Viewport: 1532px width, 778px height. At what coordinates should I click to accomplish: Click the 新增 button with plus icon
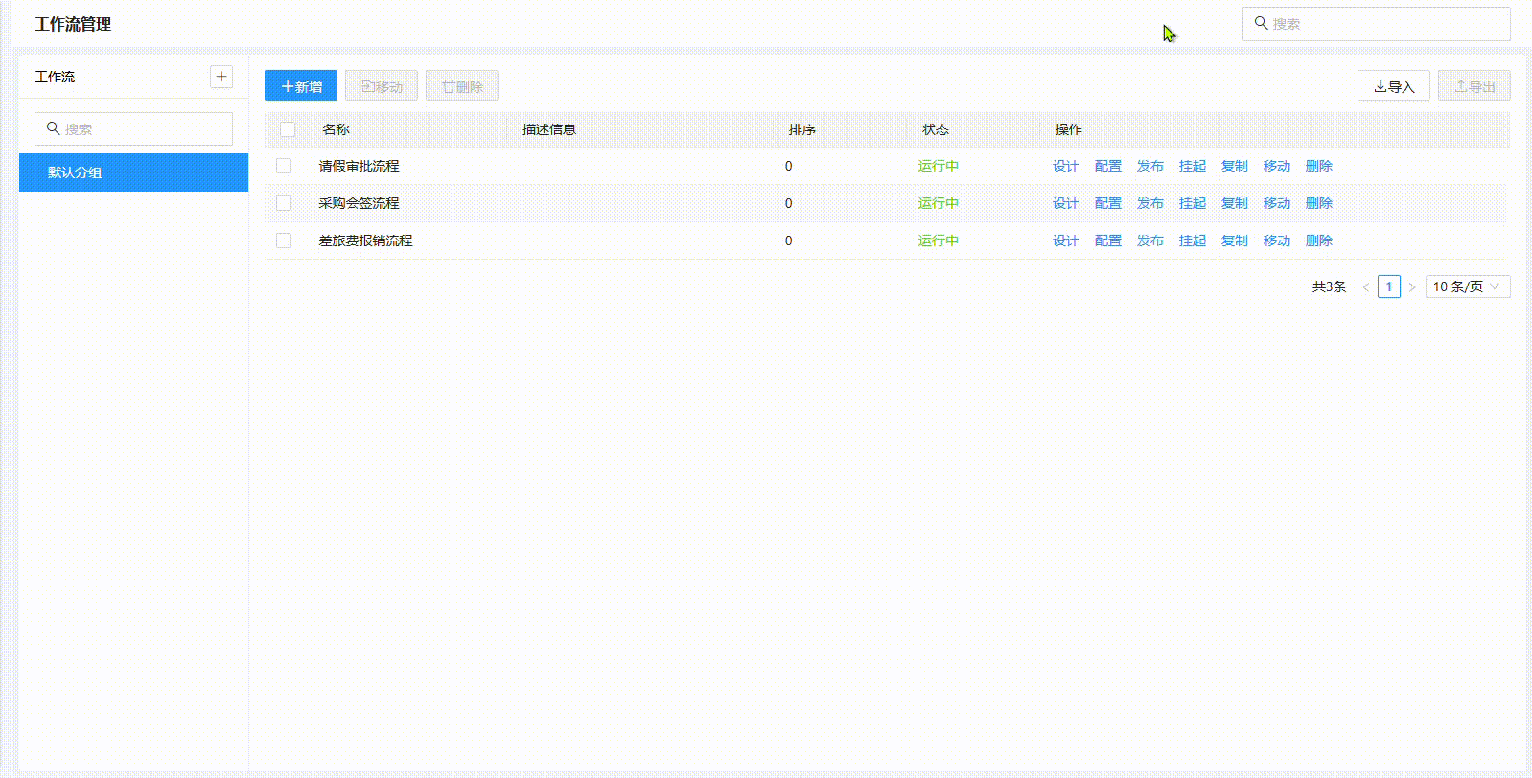click(x=301, y=86)
